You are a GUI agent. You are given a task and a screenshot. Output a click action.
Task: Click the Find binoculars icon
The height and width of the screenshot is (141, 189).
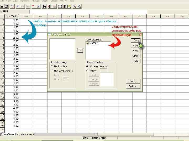pyautogui.click(x=44, y=6)
